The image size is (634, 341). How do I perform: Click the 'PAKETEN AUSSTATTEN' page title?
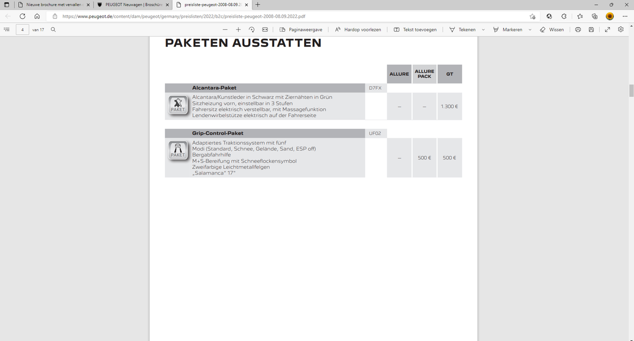point(243,43)
